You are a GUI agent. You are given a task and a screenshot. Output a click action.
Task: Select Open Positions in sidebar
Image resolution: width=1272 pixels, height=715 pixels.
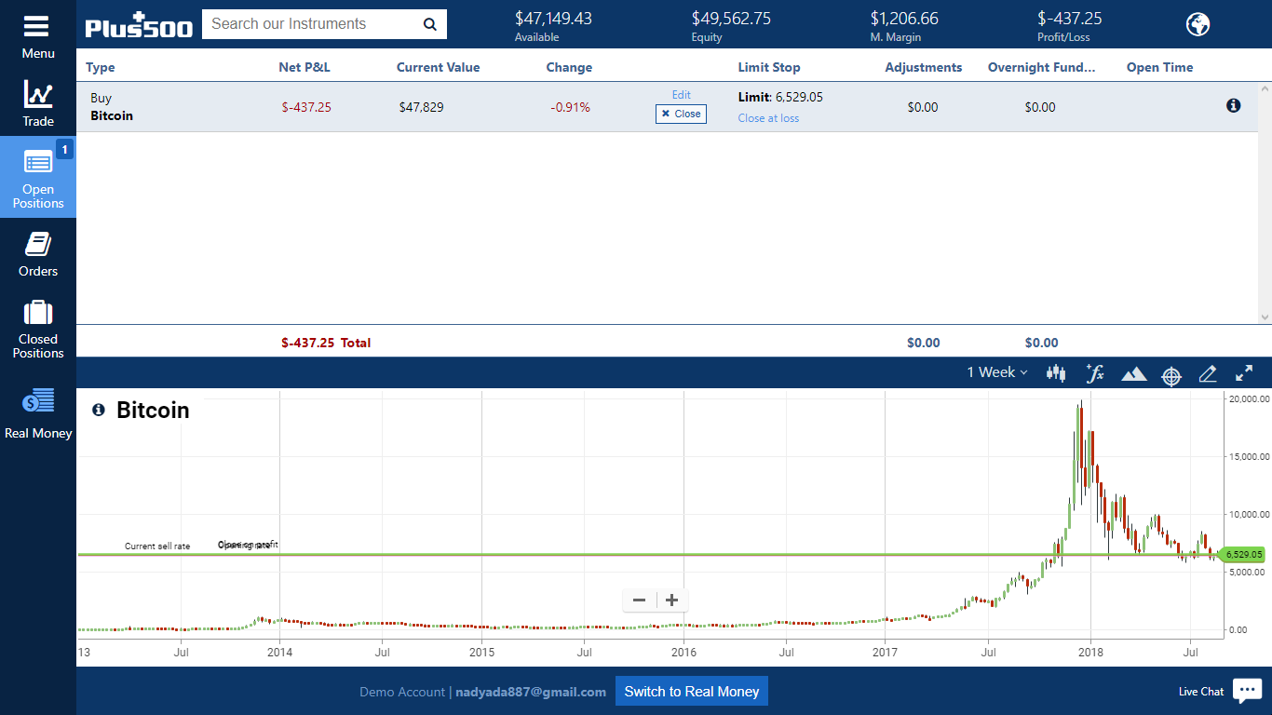tap(38, 177)
